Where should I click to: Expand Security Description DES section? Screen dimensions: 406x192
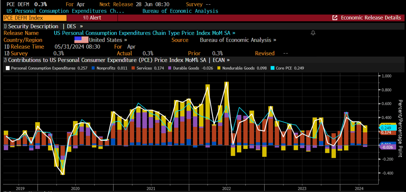43,26
